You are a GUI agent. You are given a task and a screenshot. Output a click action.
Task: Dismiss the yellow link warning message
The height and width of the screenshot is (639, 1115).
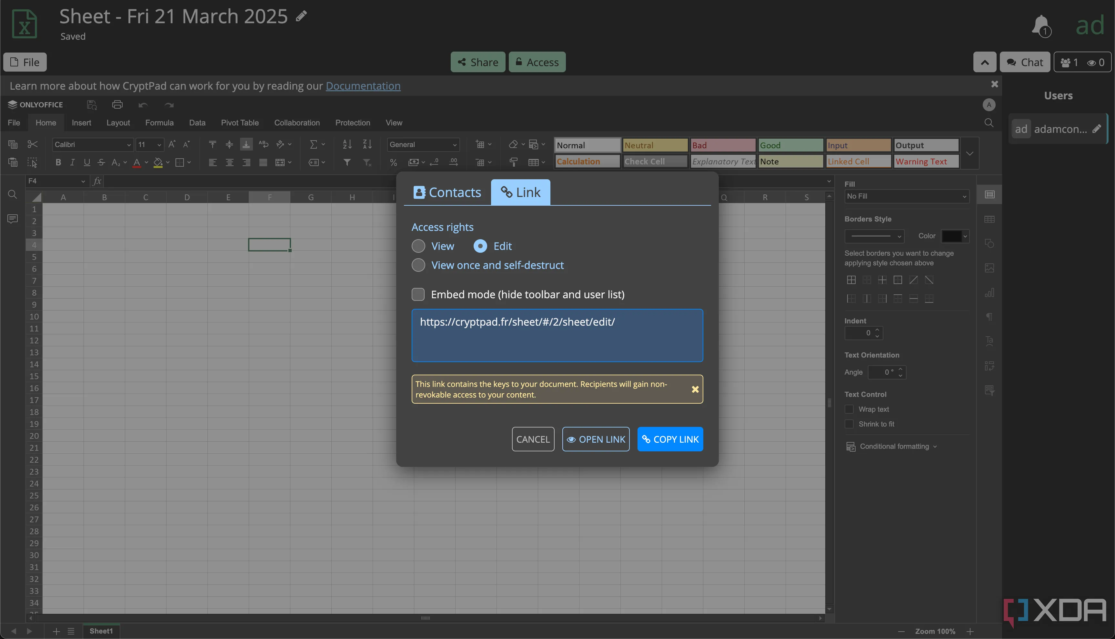click(x=695, y=389)
